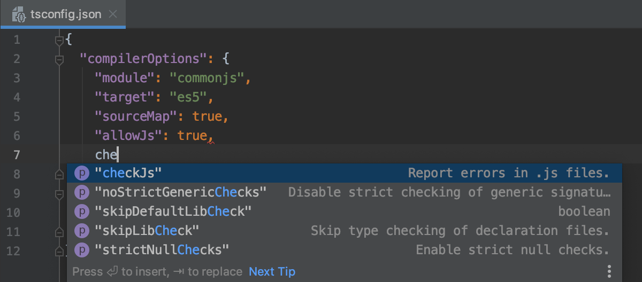Screen dimensions: 642x282
Task: Switch to the tsconfig.json tab
Action: coord(63,14)
